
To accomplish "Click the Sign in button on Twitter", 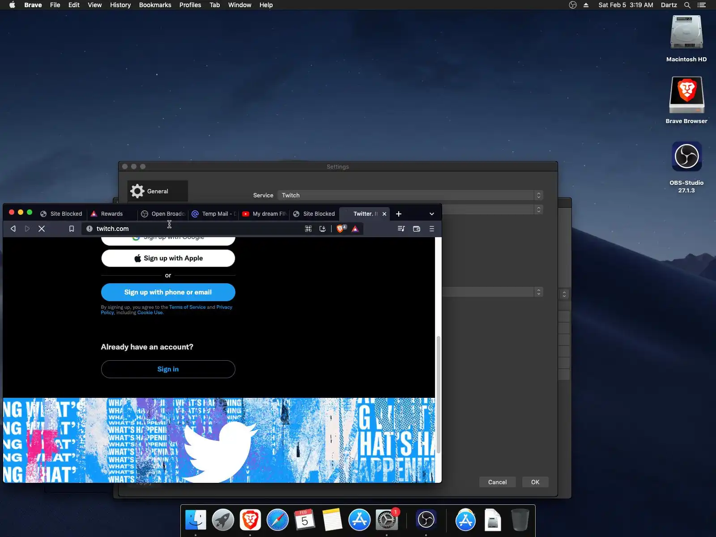I will 168,369.
